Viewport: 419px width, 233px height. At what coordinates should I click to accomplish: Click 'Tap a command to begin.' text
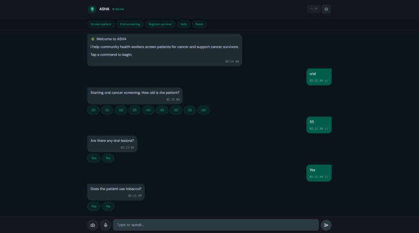point(111,54)
